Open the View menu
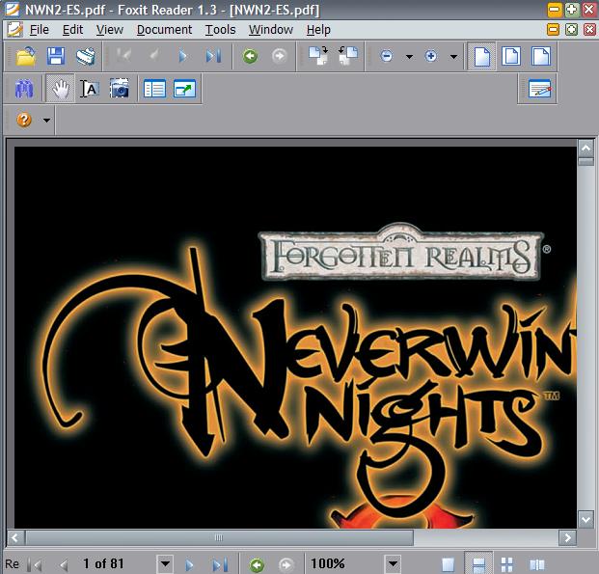The width and height of the screenshot is (599, 574). click(x=110, y=30)
